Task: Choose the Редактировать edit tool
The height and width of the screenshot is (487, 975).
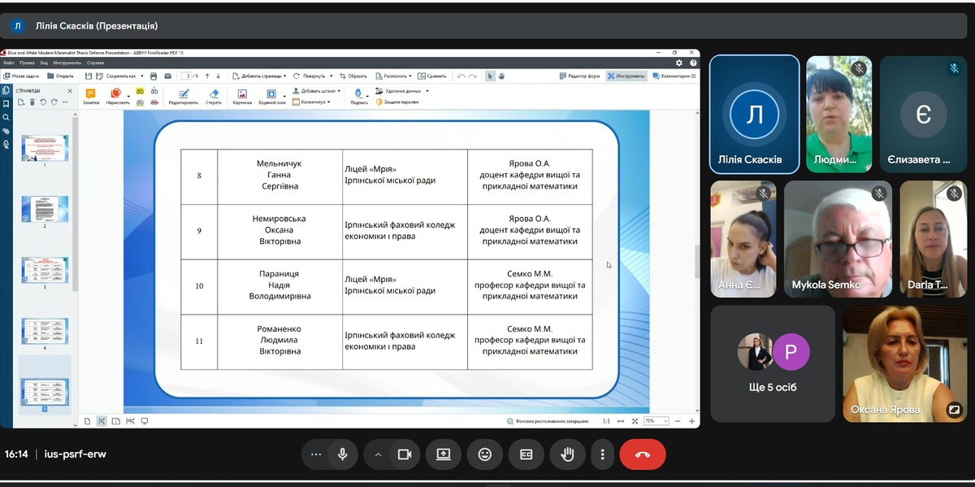Action: point(183,97)
